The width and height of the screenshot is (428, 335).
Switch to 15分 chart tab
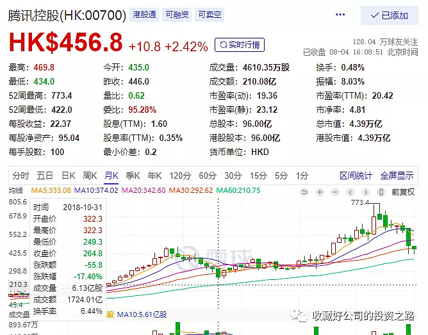(258, 176)
